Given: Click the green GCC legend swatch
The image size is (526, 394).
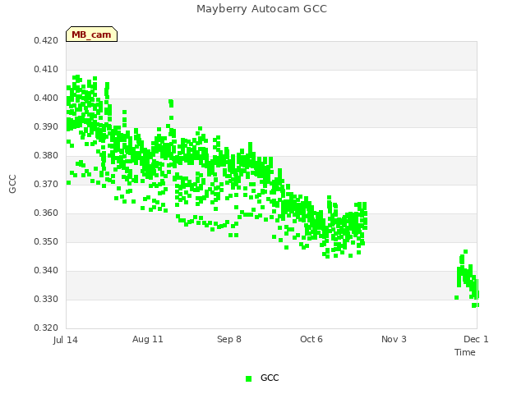Looking at the screenshot, I should click(248, 378).
